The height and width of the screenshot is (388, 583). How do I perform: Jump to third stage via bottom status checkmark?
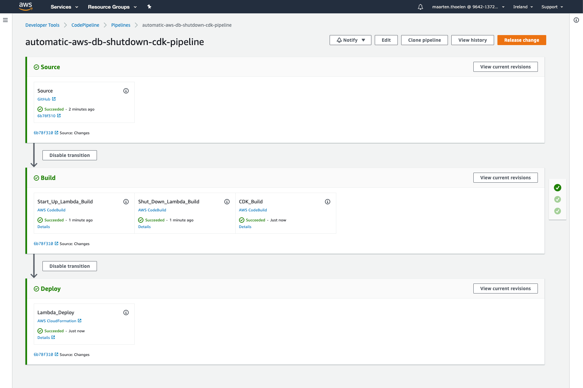[558, 211]
